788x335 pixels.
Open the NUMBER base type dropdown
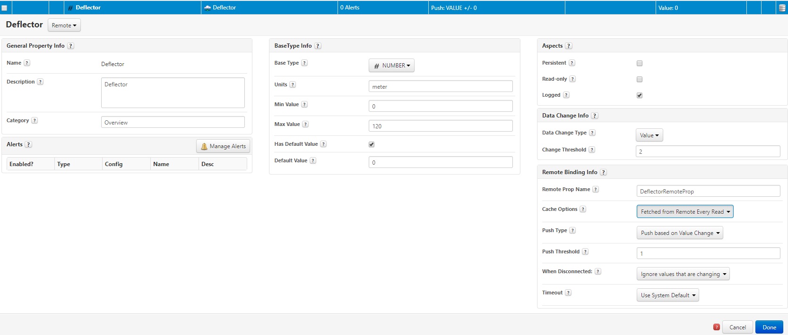tap(391, 66)
